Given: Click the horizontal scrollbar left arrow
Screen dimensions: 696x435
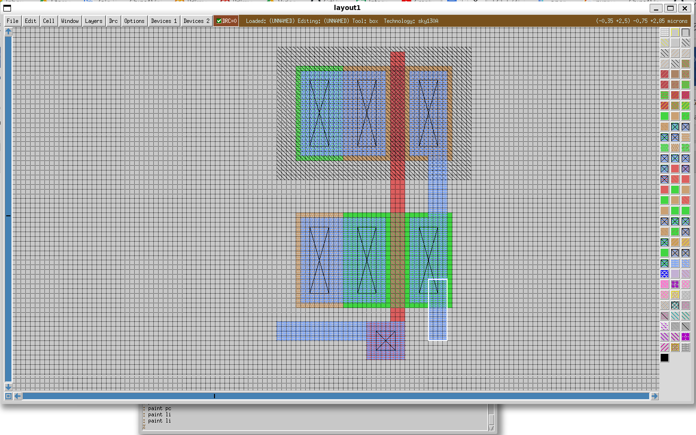Looking at the screenshot, I should [x=18, y=396].
